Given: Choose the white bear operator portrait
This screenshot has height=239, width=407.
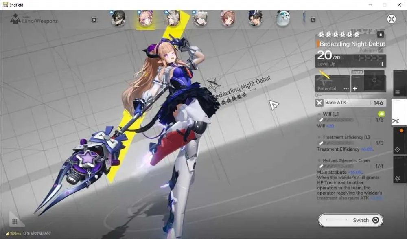Looking at the screenshot, I should 283,18.
